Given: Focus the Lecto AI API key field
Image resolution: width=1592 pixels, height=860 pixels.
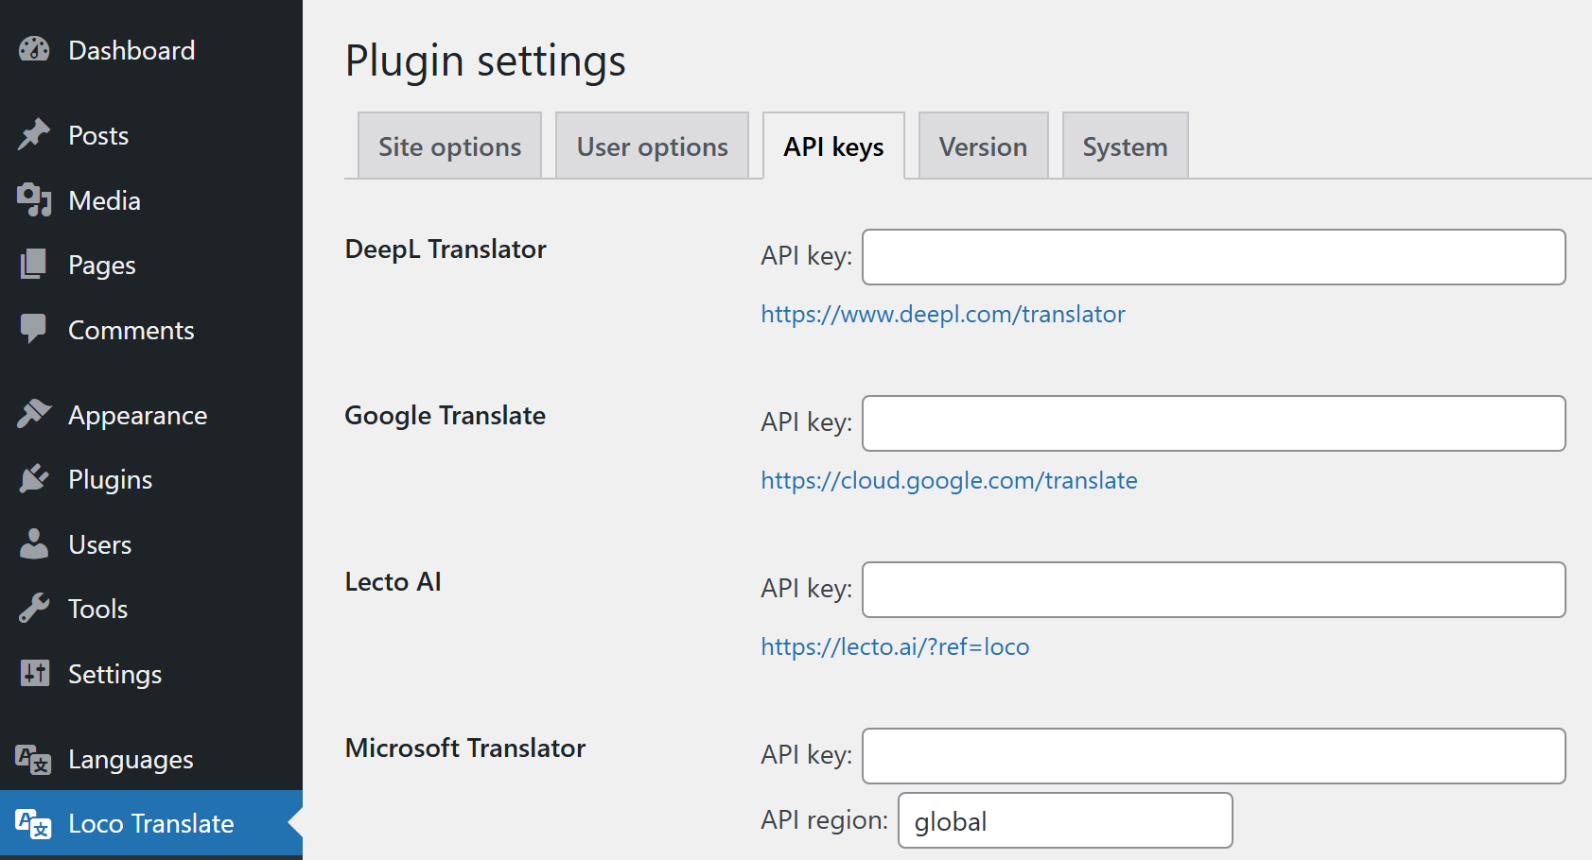Looking at the screenshot, I should [1214, 590].
